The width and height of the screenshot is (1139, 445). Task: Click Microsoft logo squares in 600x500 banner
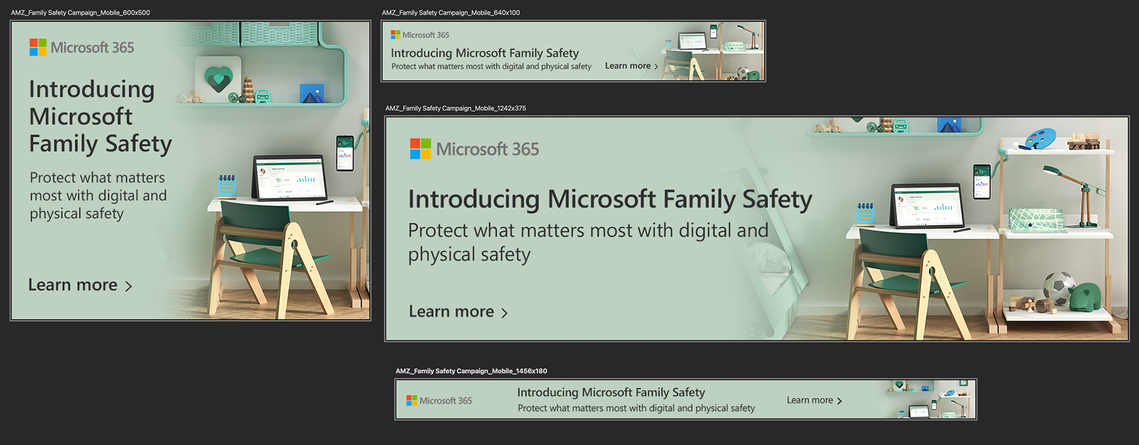click(x=38, y=47)
